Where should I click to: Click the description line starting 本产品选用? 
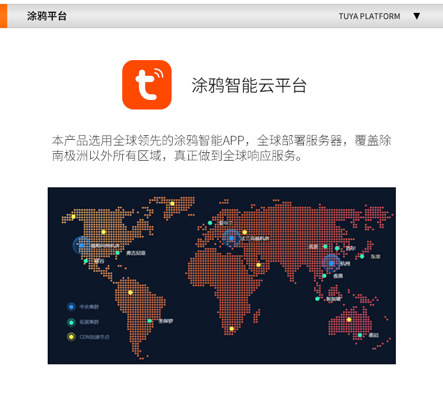222,140
